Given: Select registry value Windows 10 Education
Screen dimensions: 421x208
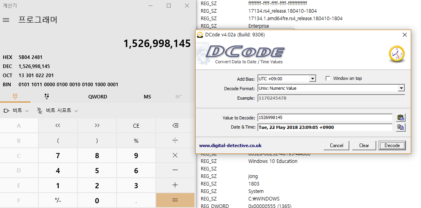Looking at the screenshot, I should [x=273, y=161].
